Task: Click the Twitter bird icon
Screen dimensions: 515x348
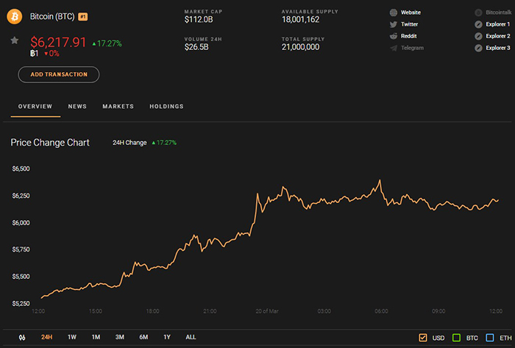Action: click(393, 24)
